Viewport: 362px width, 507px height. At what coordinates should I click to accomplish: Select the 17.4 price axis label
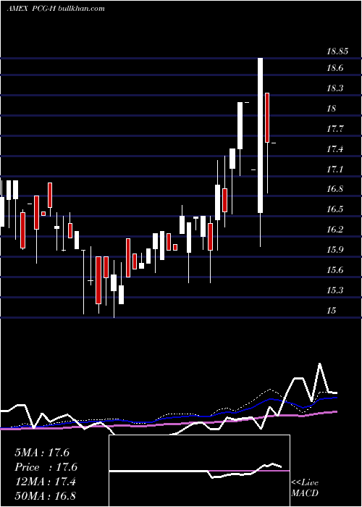point(334,148)
